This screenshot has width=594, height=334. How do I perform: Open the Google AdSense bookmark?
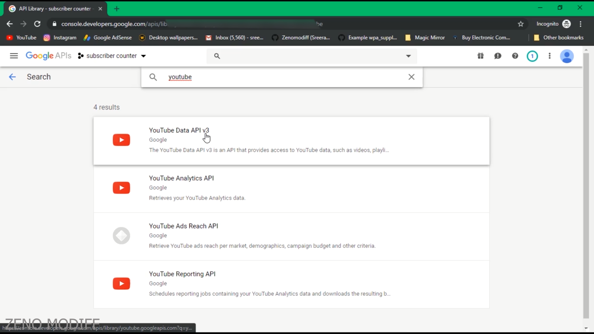pyautogui.click(x=108, y=38)
